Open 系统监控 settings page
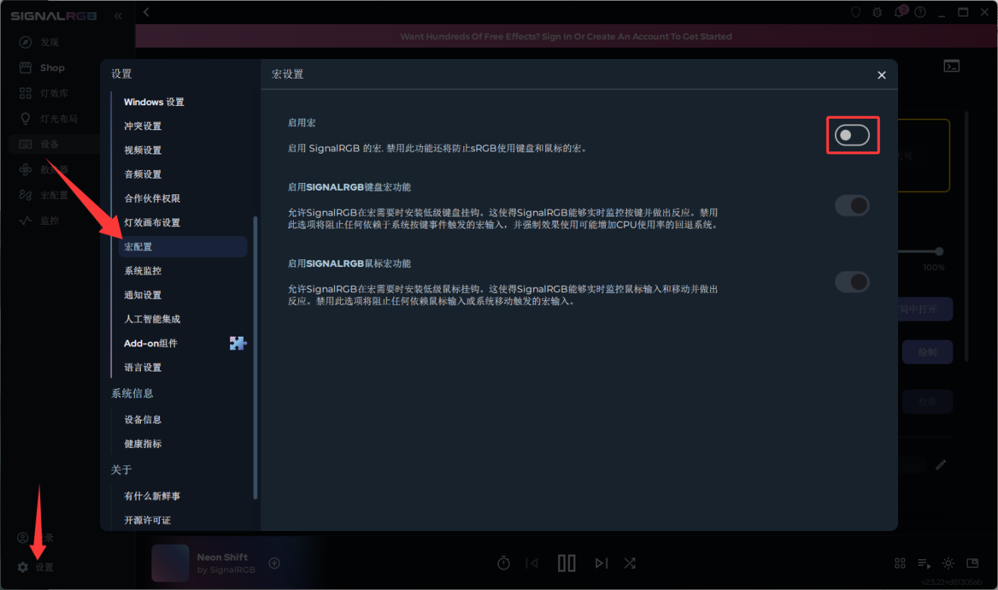The image size is (998, 590). [x=143, y=271]
